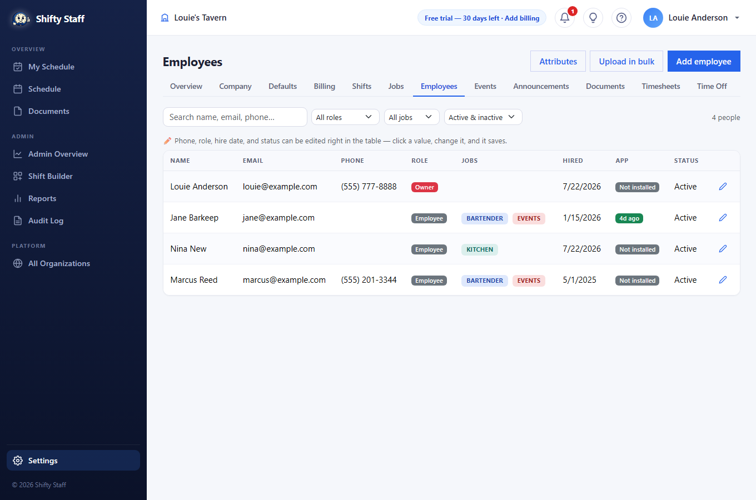Click nina@example.com email cell
This screenshot has width=756, height=500.
[279, 249]
